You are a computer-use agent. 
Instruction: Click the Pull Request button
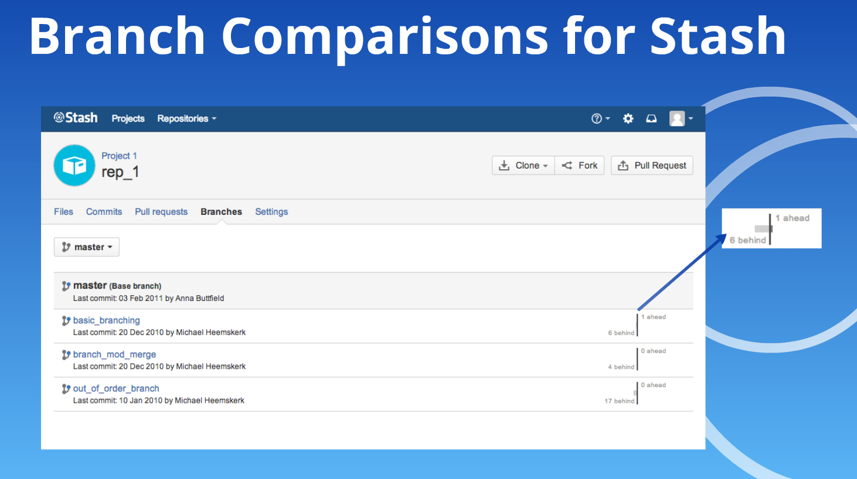pyautogui.click(x=652, y=165)
